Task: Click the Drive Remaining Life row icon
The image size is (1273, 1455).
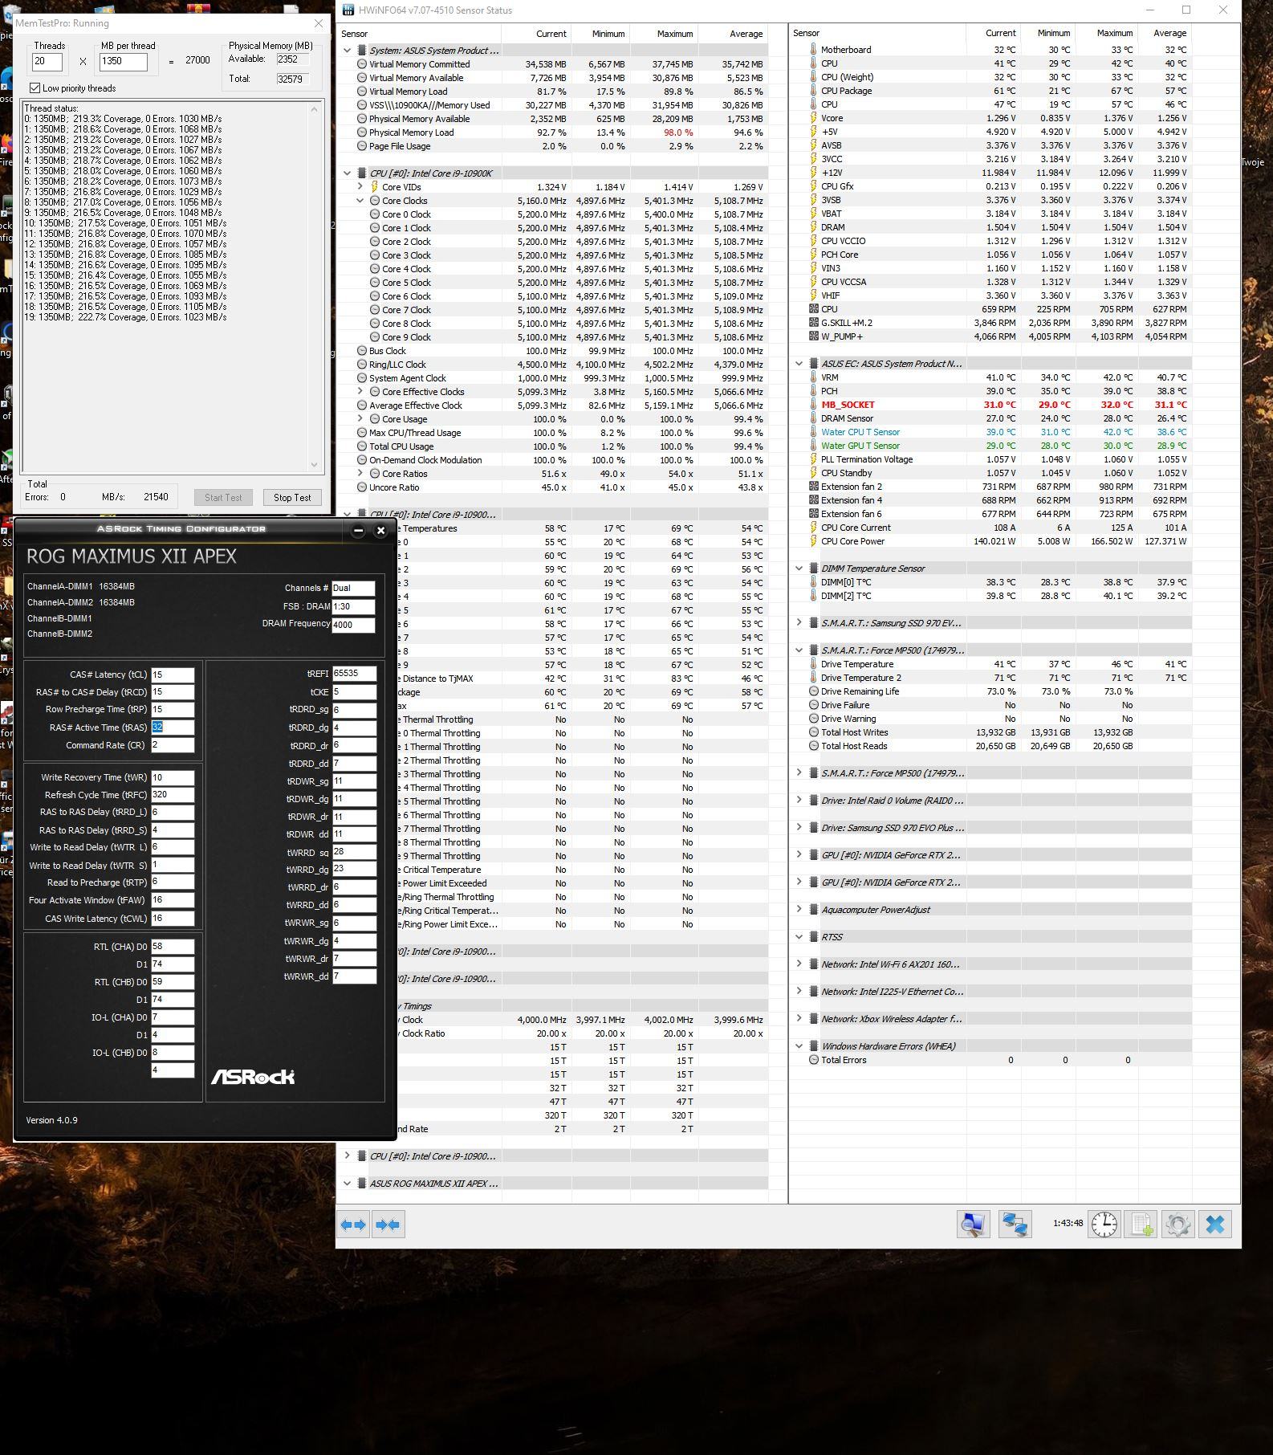Action: coord(813,691)
